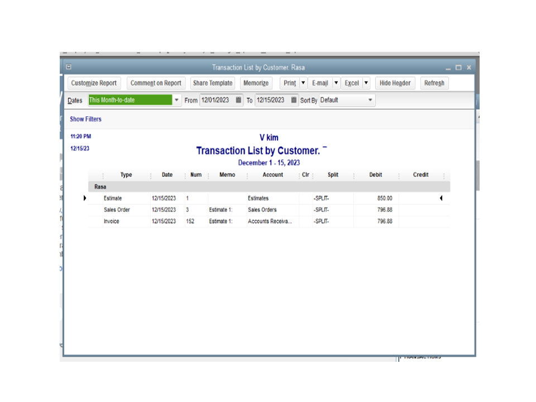Screen dimensions: 536x402
Task: Click the Split column header
Action: click(333, 175)
